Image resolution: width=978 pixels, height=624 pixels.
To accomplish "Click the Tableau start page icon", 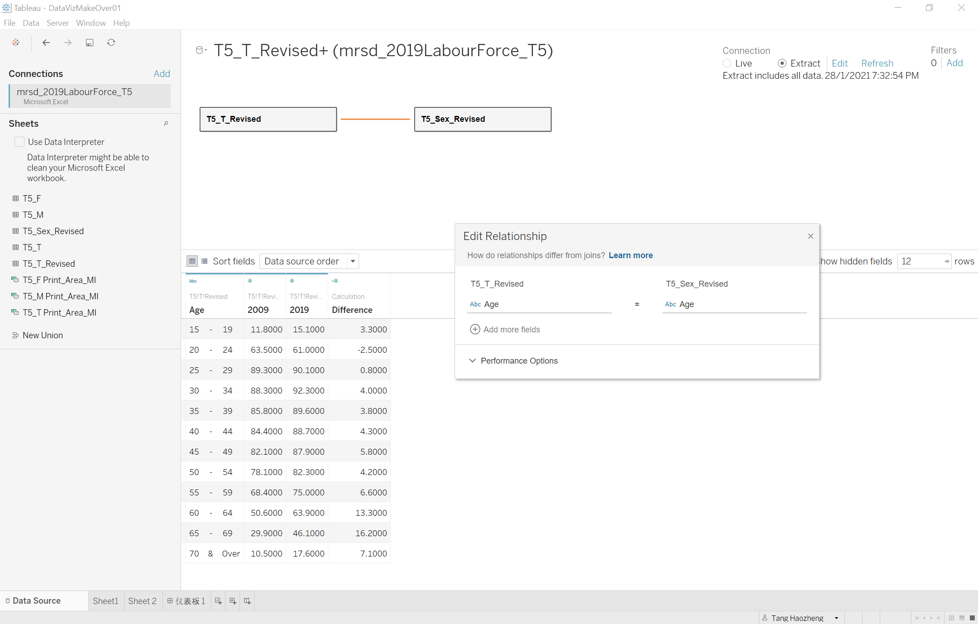I will (16, 43).
